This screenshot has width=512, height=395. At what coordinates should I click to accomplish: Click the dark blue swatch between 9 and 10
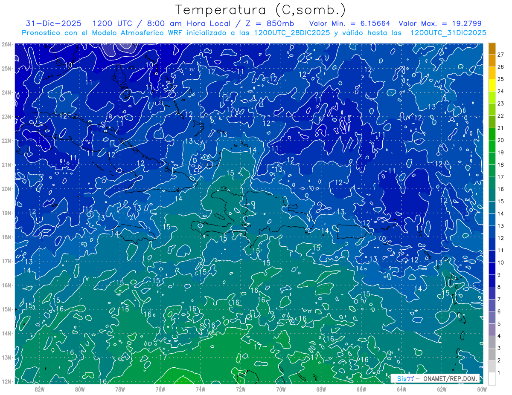(x=492, y=268)
